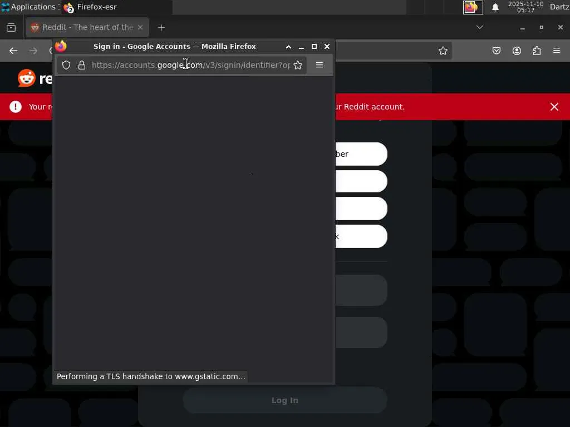This screenshot has width=570, height=427.
Task: Click the upper dark input field on Reddit
Action: point(361,290)
